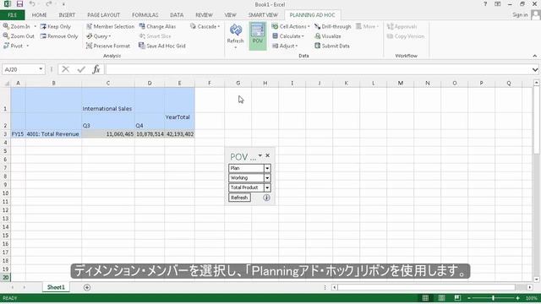541x304 pixels.
Task: Open the Working dropdown in POV panel
Action: point(267,178)
